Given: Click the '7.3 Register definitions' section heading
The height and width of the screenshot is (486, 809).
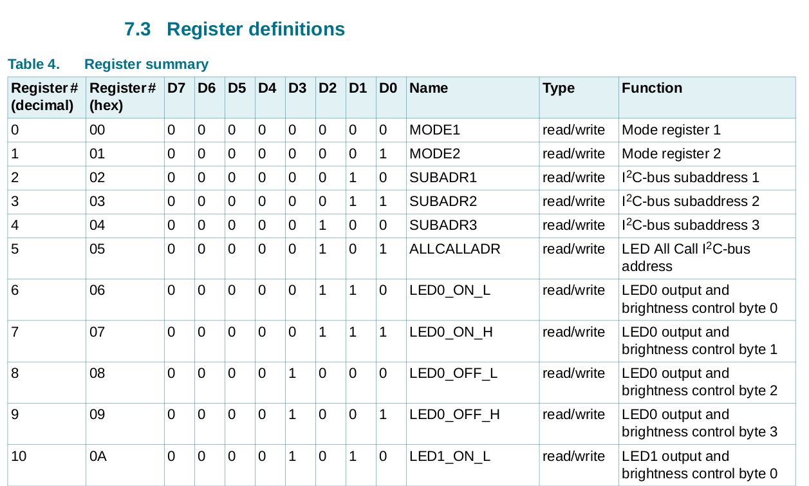Looking at the screenshot, I should [x=234, y=30].
